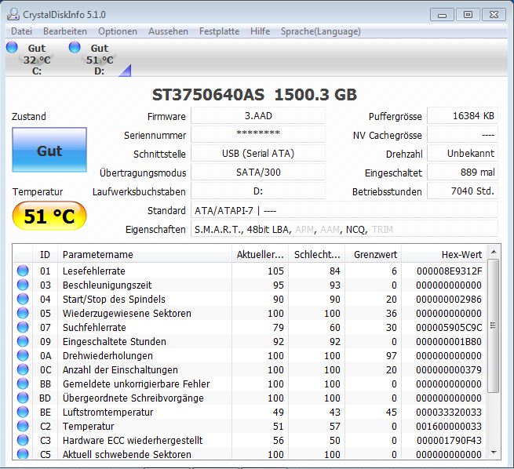Click the Drehzahl value Unbekannt
This screenshot has width=514, height=469.
coord(462,154)
